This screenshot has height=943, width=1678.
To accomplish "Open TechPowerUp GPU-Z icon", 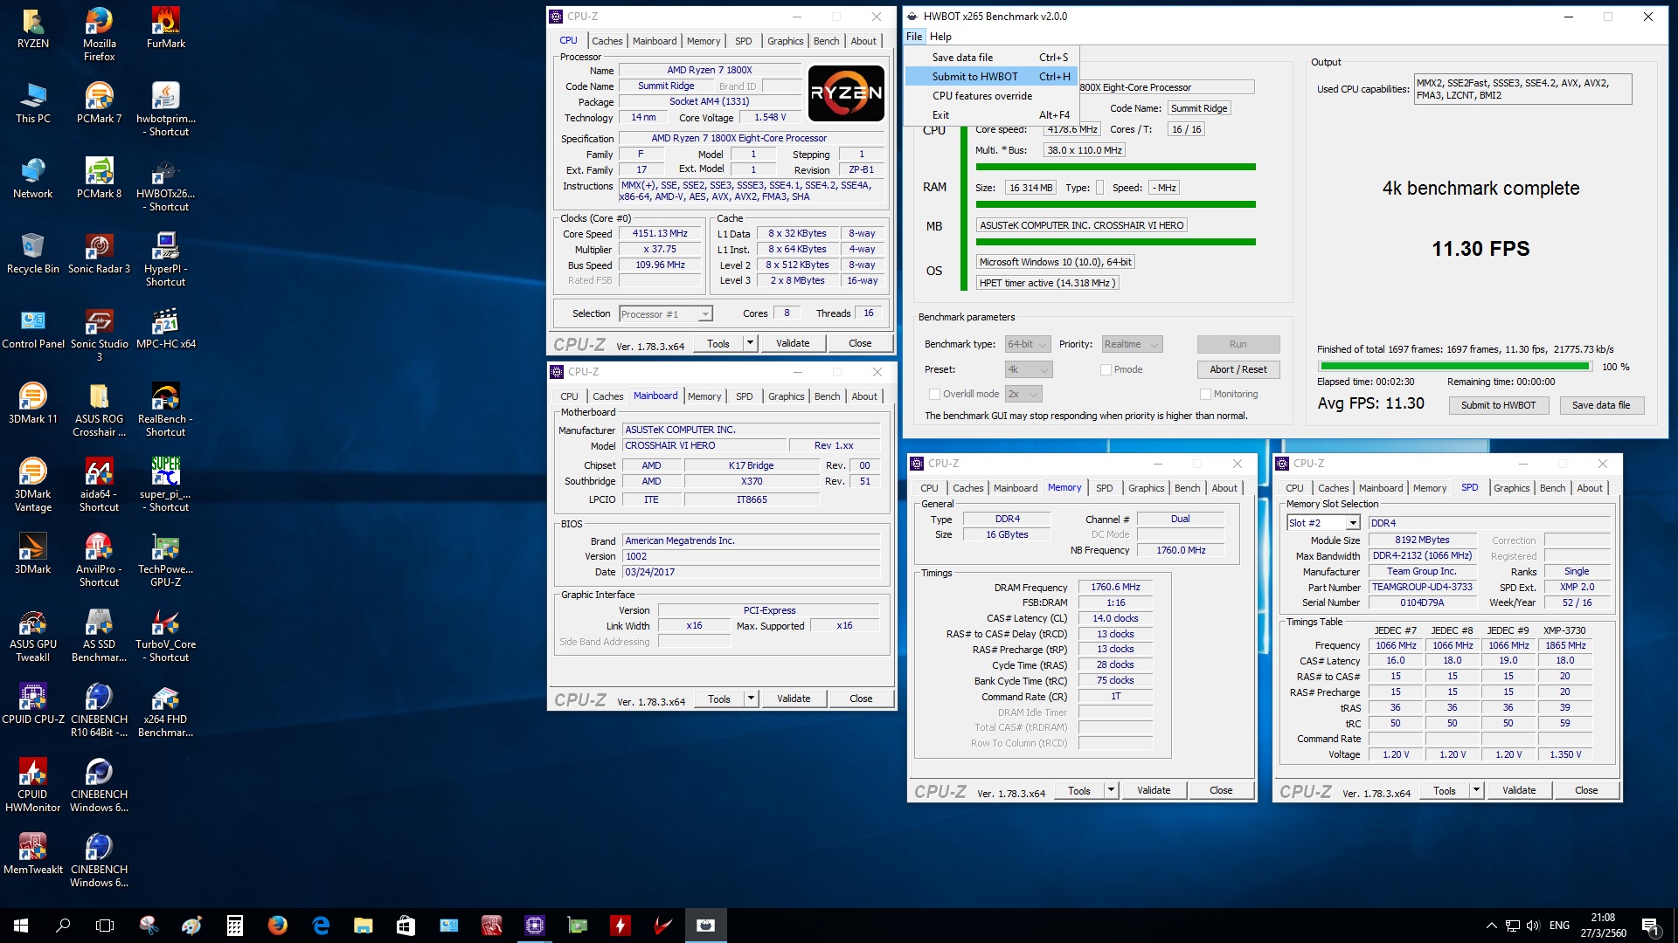I will pyautogui.click(x=165, y=560).
